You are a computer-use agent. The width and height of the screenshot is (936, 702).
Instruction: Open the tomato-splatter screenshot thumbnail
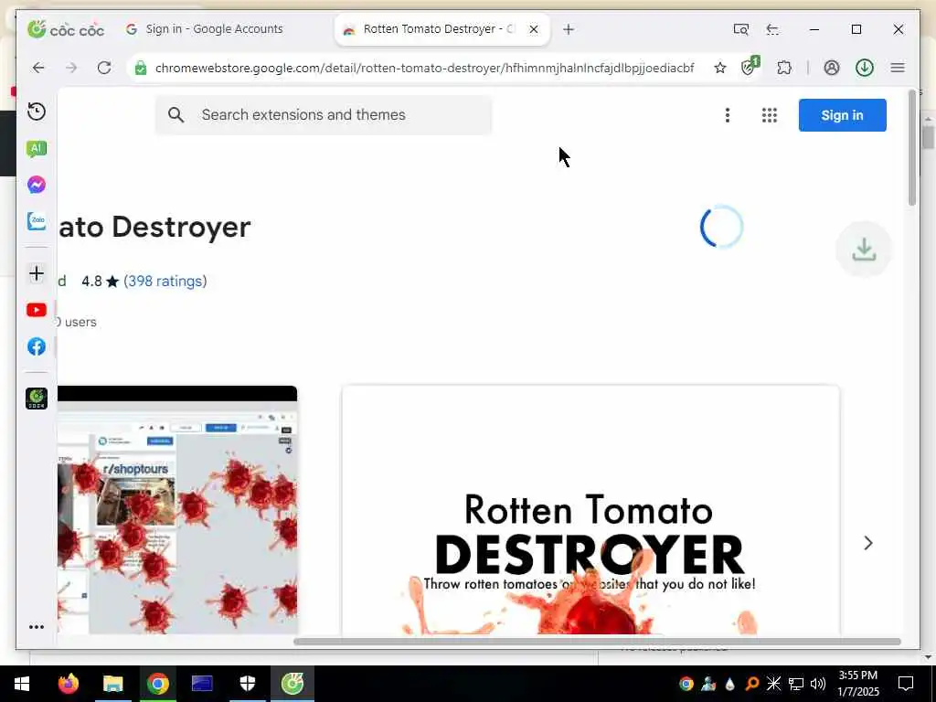(177, 510)
